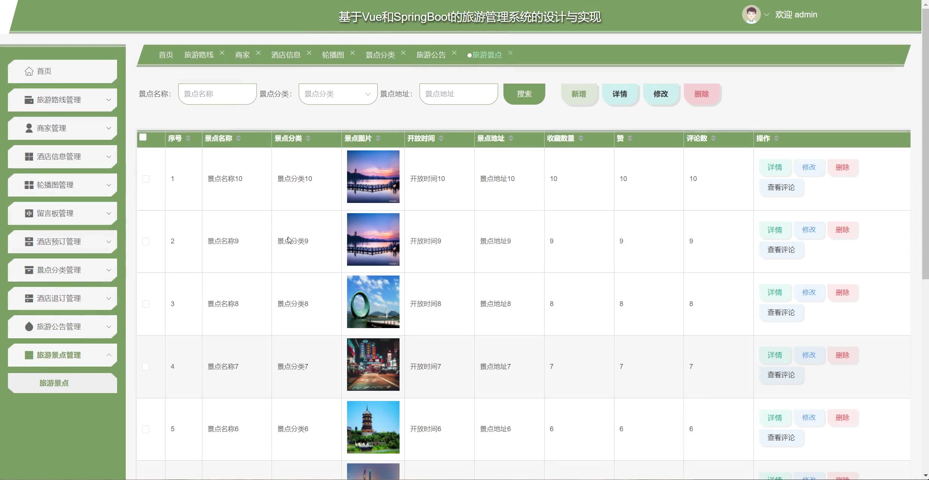This screenshot has height=480, width=929.
Task: Select 旅游景点 submenu item
Action: (x=54, y=383)
